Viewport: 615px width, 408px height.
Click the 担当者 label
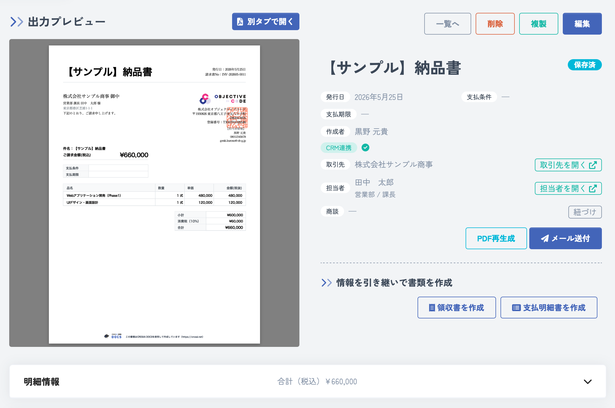click(x=335, y=188)
